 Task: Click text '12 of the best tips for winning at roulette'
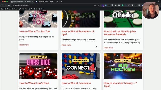tap(78, 40)
